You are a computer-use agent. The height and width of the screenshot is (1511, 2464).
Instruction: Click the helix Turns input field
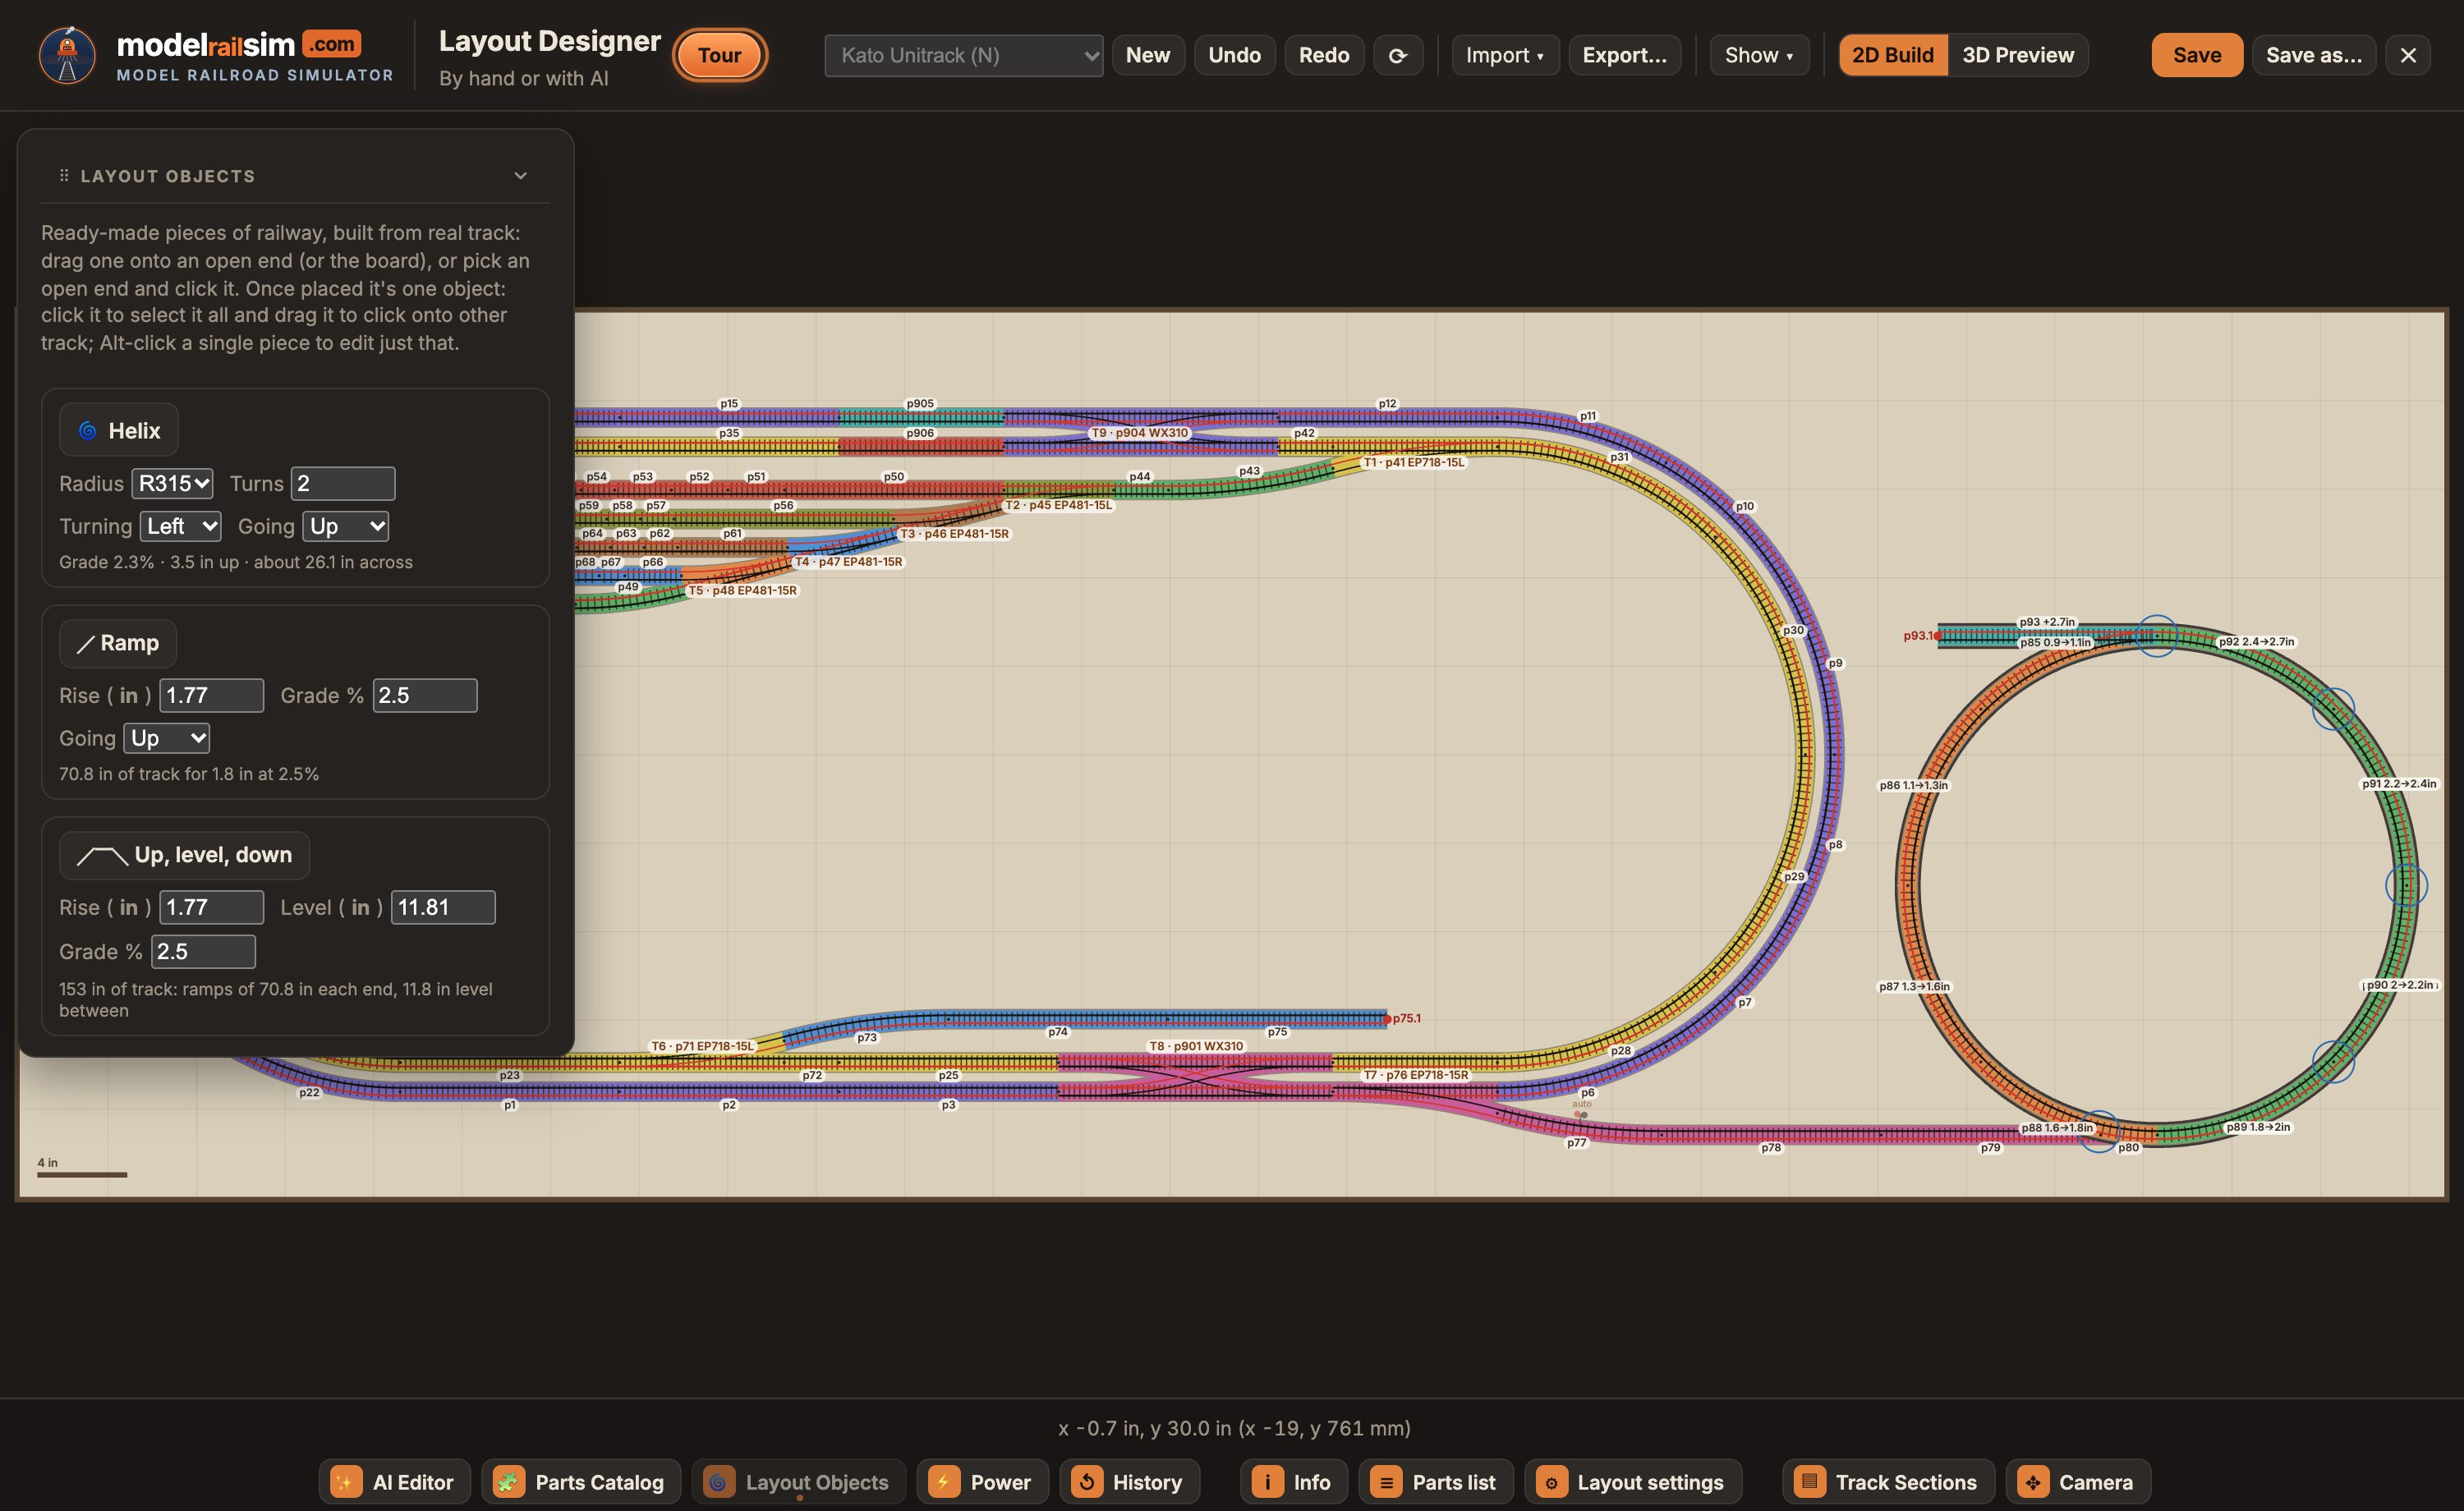(343, 483)
